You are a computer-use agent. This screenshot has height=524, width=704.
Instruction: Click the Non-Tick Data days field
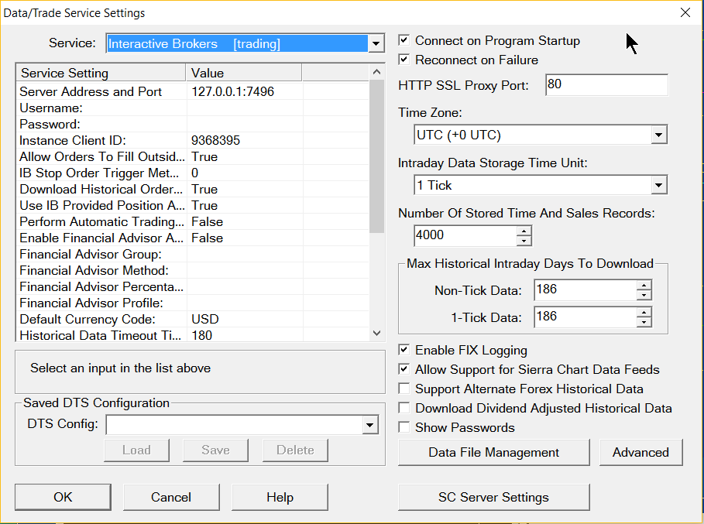586,289
